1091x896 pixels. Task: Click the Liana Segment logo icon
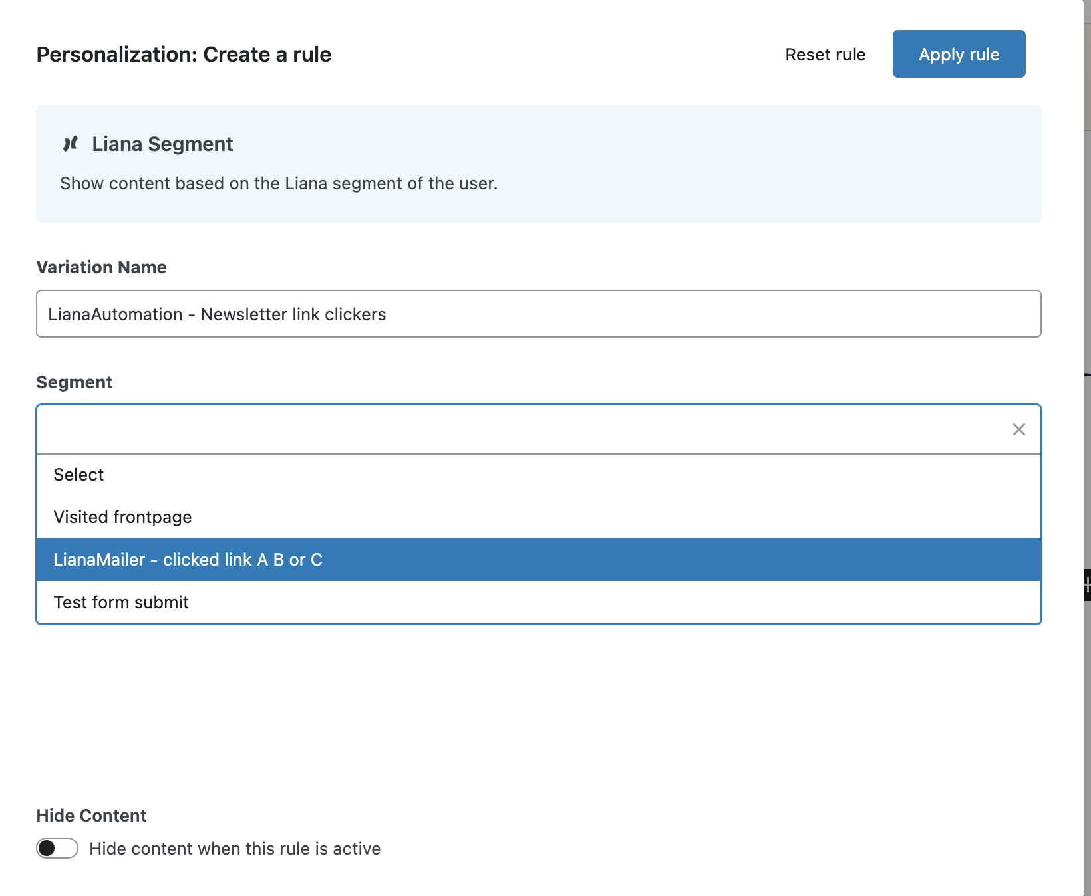coord(71,144)
